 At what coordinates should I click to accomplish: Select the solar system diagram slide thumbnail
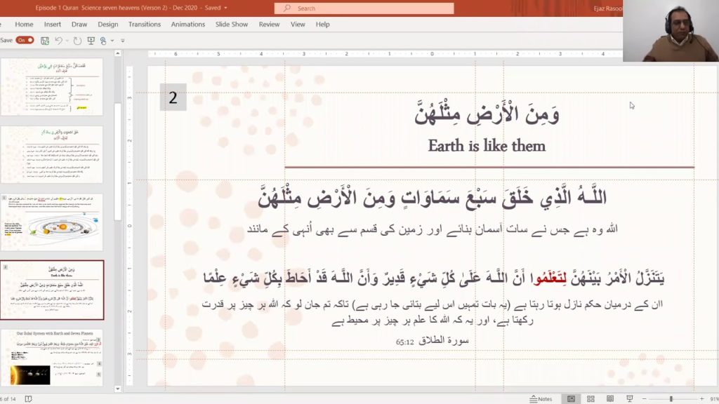point(52,222)
